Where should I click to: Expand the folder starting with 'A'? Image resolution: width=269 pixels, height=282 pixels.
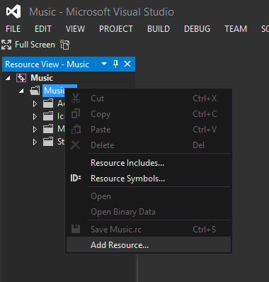(x=35, y=103)
